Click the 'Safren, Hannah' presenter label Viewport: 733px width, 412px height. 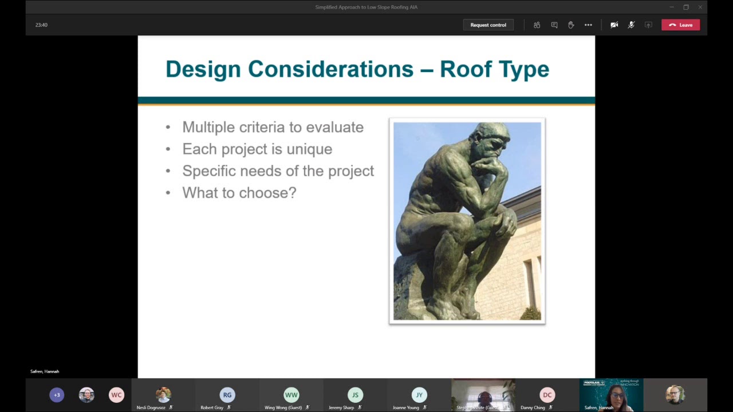click(45, 371)
